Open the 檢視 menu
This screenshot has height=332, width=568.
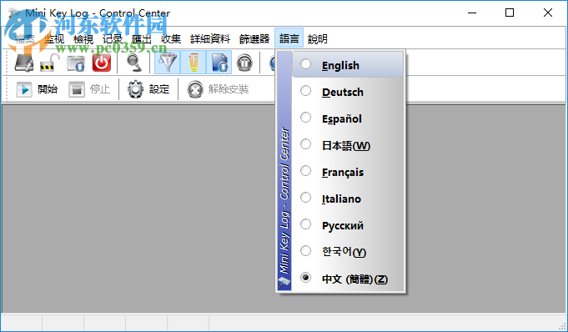[x=83, y=38]
